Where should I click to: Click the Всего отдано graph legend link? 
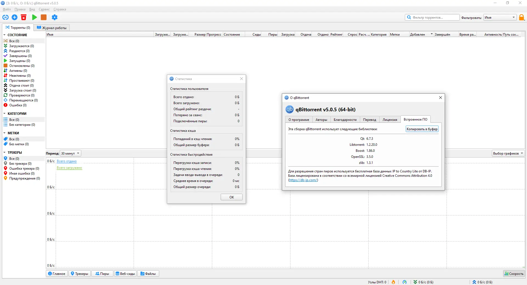(67, 161)
